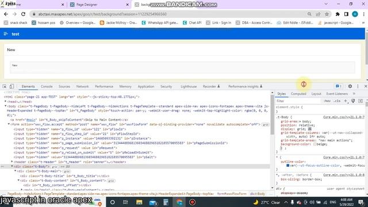Collapse the t-Body-main div node
The height and width of the screenshot is (207, 368).
coord(16,171)
